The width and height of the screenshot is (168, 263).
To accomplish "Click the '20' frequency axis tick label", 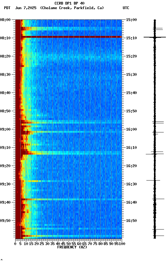I will pos(37,244).
